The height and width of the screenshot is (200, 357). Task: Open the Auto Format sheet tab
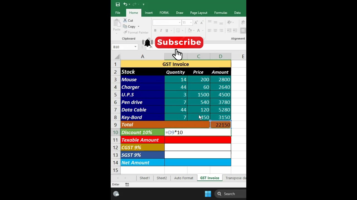(x=184, y=178)
